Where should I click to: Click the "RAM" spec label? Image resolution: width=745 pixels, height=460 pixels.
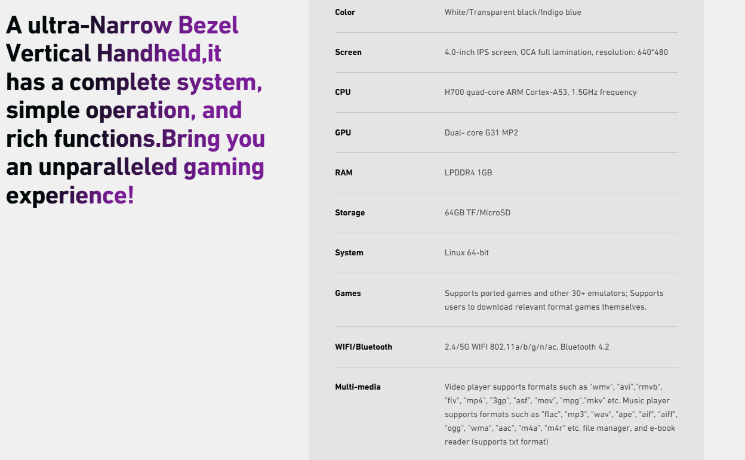[344, 172]
